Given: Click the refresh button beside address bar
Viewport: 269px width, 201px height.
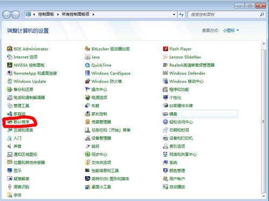Looking at the screenshot, I should click(x=181, y=15).
